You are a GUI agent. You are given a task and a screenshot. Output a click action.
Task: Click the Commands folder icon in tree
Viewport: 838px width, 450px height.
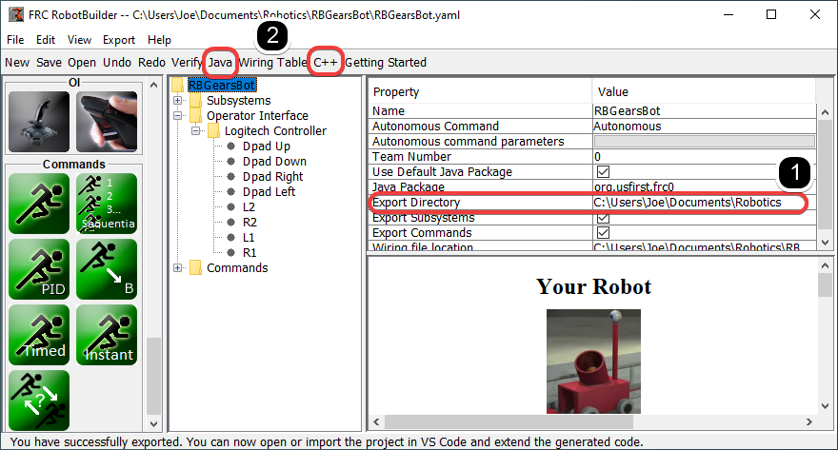[x=195, y=268]
